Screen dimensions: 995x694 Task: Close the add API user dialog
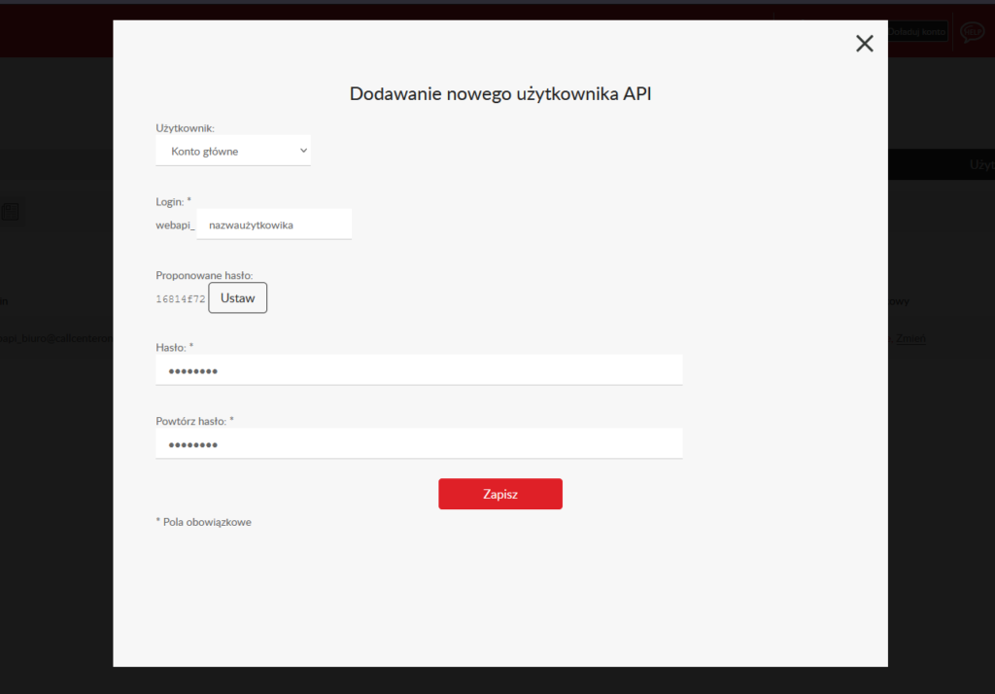864,43
